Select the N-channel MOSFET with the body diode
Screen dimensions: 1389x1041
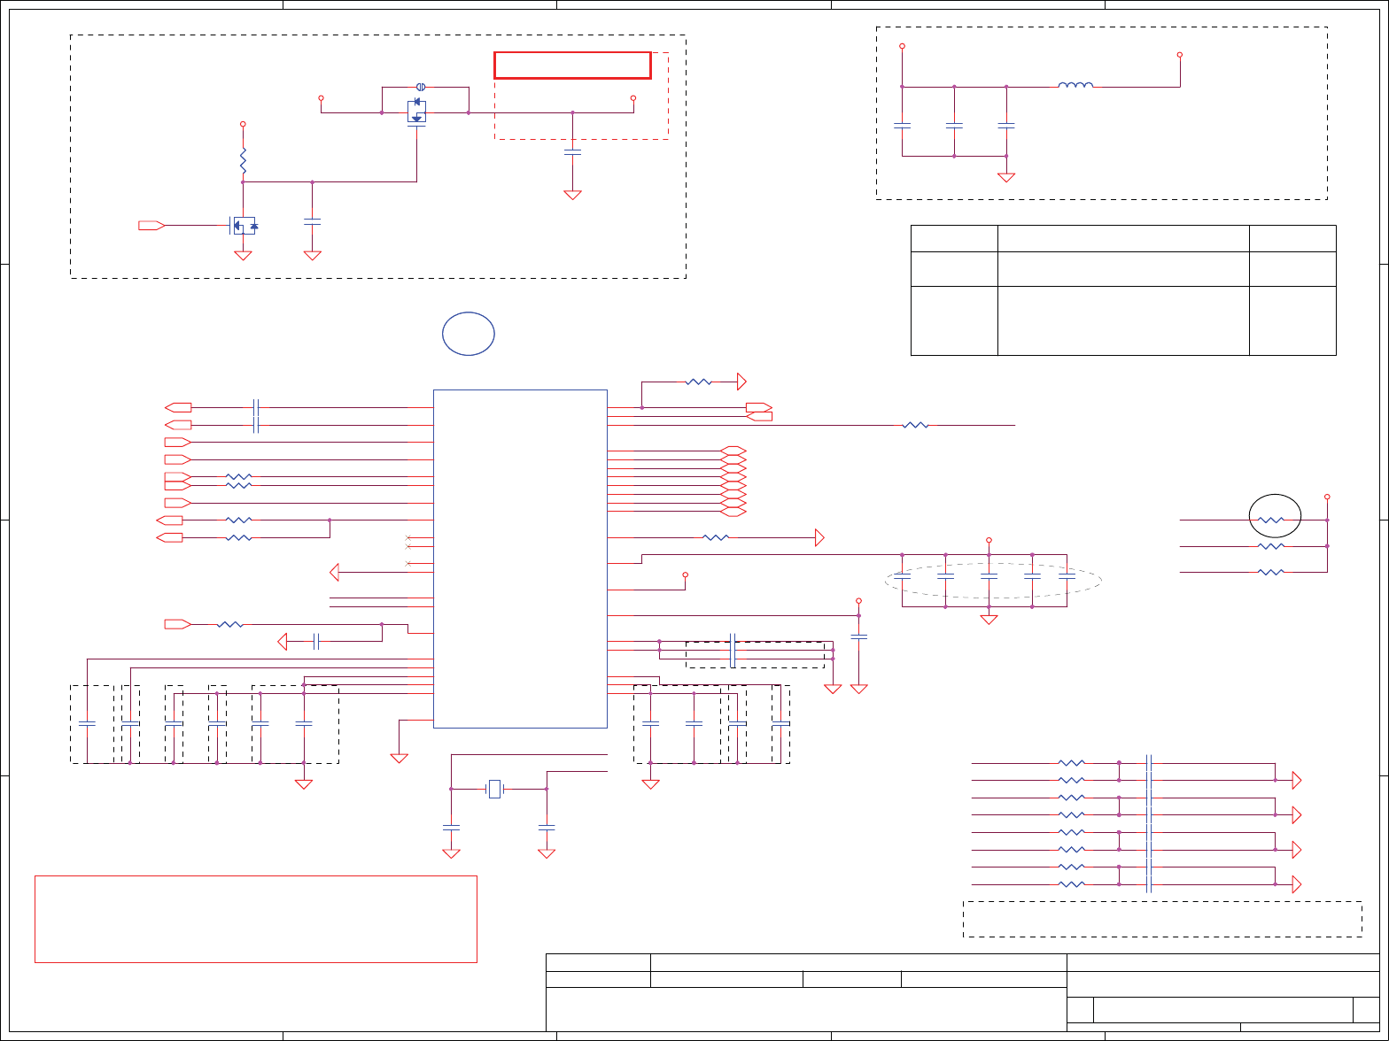[x=244, y=226]
